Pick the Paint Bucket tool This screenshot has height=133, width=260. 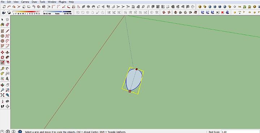pos(2,24)
